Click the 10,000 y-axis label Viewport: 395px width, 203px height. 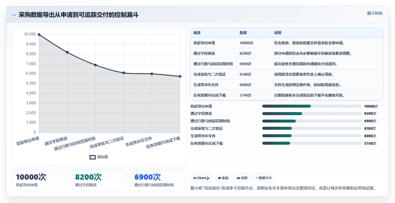(x=30, y=34)
